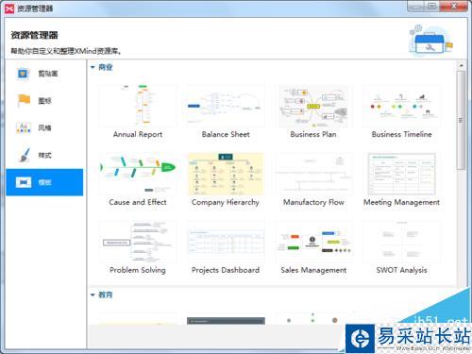This screenshot has height=354, width=472.
Task: Click the 'Business Plan' label
Action: tap(313, 134)
